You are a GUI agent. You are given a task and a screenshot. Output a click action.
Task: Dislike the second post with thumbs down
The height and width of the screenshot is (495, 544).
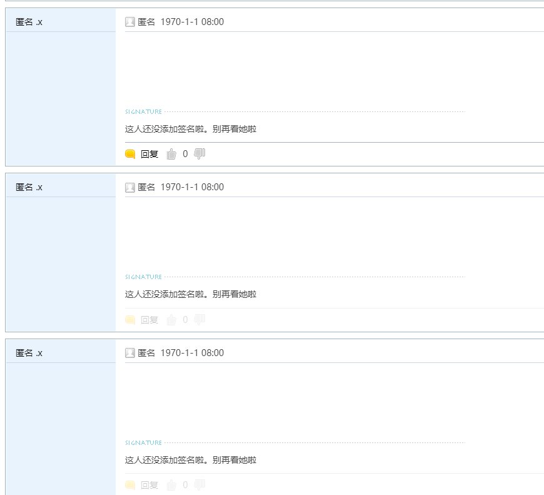coord(199,319)
